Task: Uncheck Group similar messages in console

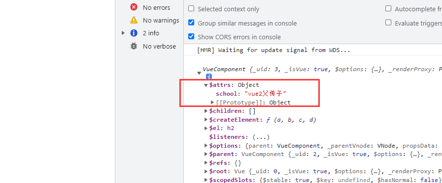Action: click(x=191, y=23)
